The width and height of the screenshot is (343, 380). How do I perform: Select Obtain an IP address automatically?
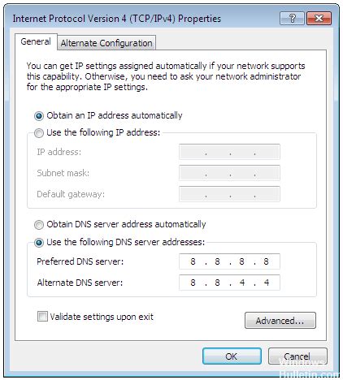point(39,116)
